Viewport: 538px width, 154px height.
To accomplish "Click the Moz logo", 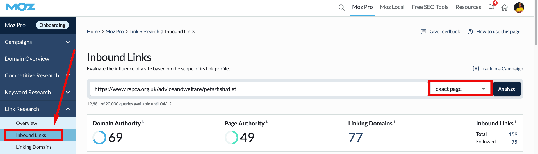I will (20, 7).
